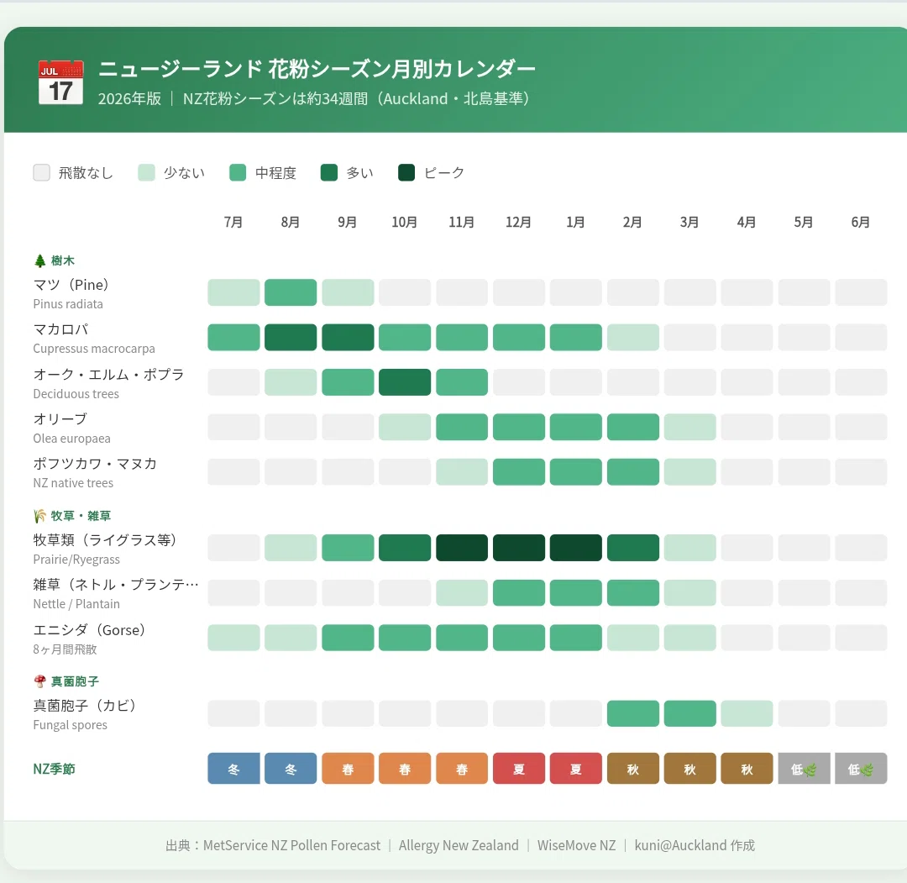Click Ryegrass 1月 peak cell
Image resolution: width=907 pixels, height=883 pixels.
point(575,548)
